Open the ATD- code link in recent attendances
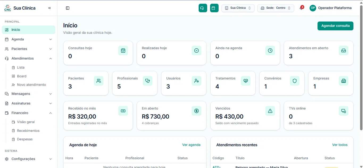The height and width of the screenshot is (168, 363). click(217, 167)
